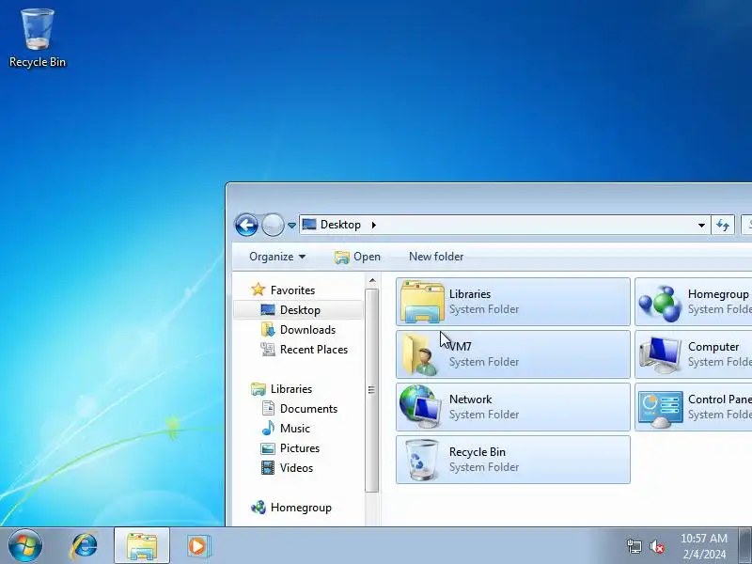This screenshot has height=564, width=752.
Task: Open the taskbar clock and date
Action: (704, 546)
